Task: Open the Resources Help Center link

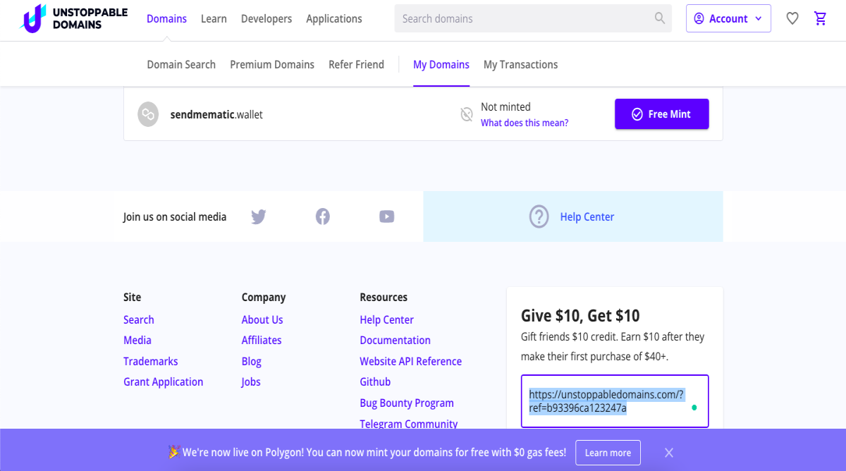Action: click(387, 319)
